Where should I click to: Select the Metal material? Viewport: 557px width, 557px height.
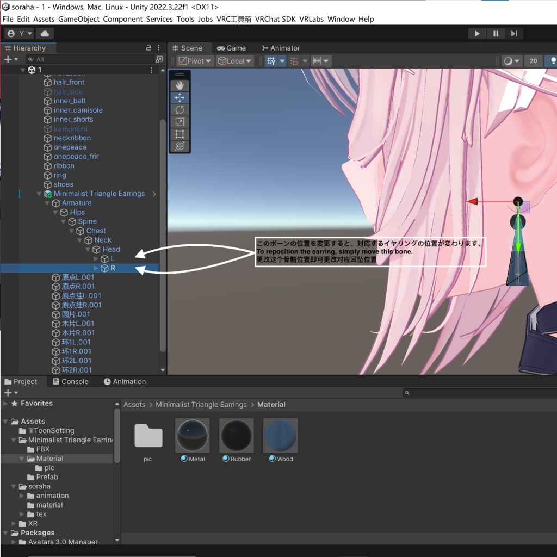pyautogui.click(x=193, y=440)
